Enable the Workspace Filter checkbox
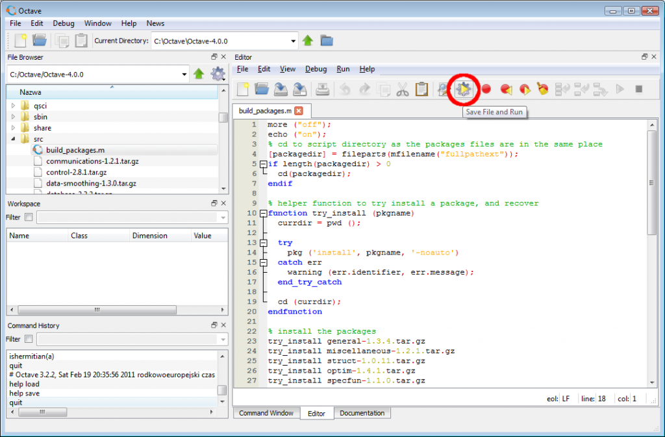 point(29,217)
